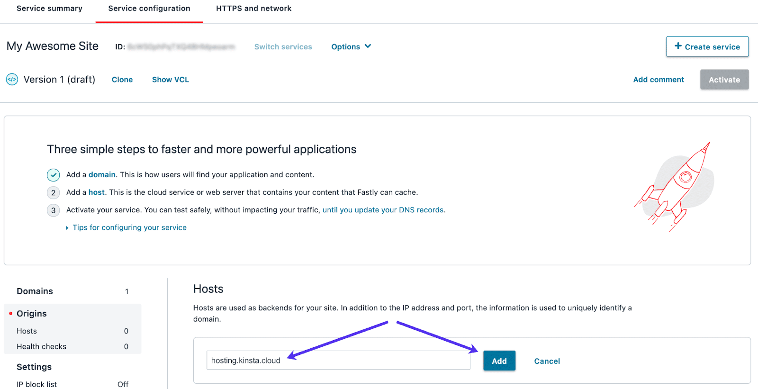
Task: Click the Add comment link
Action: (659, 80)
